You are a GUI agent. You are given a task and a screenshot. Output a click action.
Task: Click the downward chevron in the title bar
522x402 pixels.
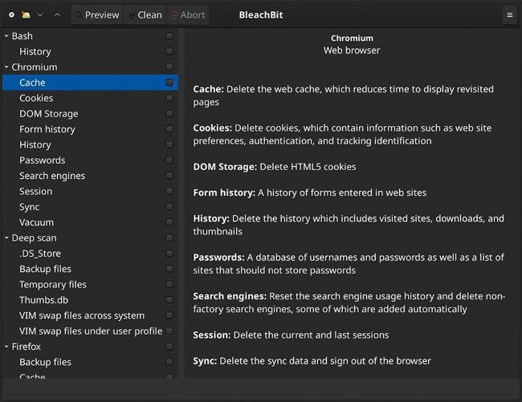(x=40, y=15)
